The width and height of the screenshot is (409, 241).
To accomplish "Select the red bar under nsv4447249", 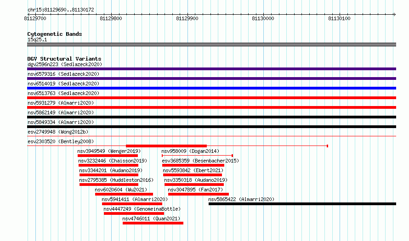I will pos(134,213).
